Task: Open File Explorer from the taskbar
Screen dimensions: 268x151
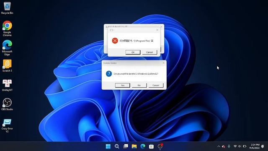Action: tap(134, 146)
